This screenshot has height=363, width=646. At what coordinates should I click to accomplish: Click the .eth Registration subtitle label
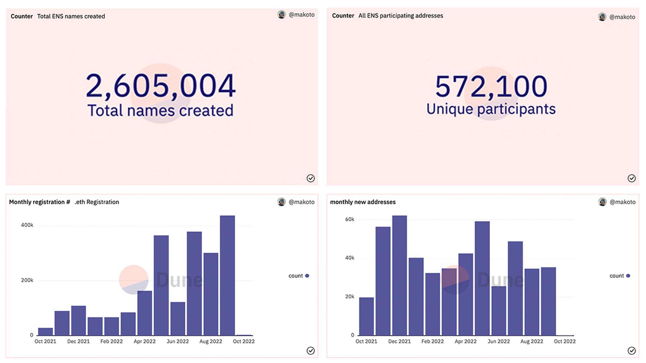(x=97, y=202)
